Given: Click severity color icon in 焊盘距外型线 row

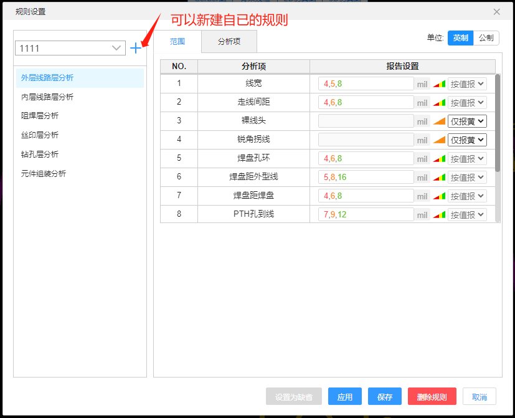Looking at the screenshot, I should point(440,178).
